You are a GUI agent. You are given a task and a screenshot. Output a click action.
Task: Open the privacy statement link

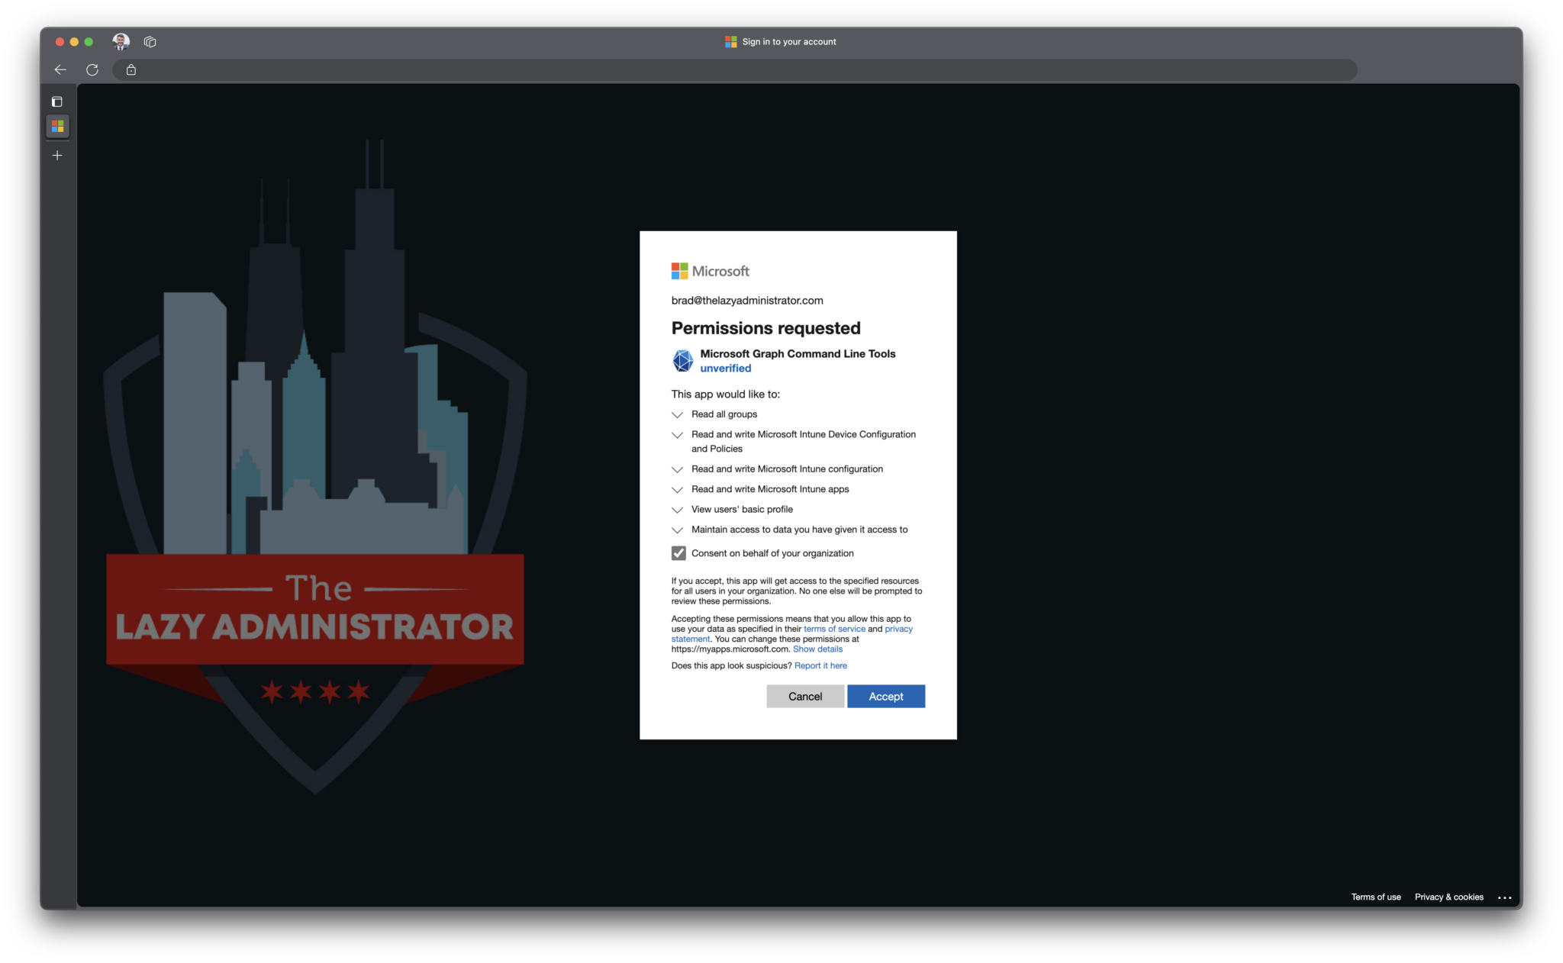(898, 629)
